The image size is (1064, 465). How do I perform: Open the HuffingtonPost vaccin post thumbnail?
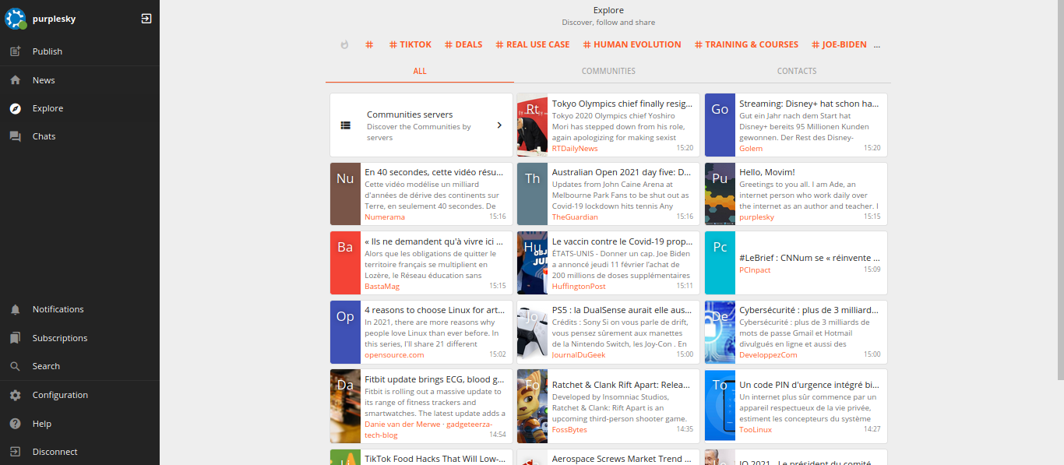[533, 262]
